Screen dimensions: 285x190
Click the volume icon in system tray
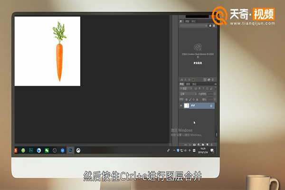[x=185, y=151]
